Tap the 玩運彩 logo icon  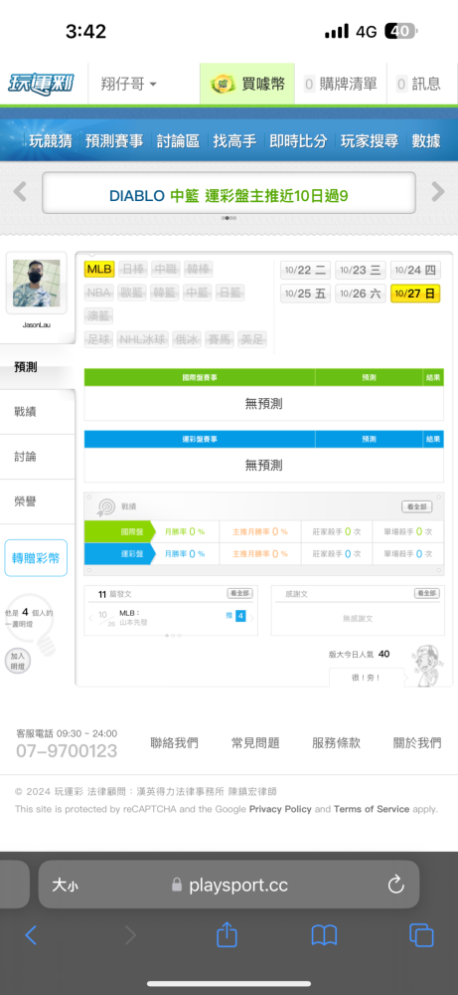pos(41,84)
